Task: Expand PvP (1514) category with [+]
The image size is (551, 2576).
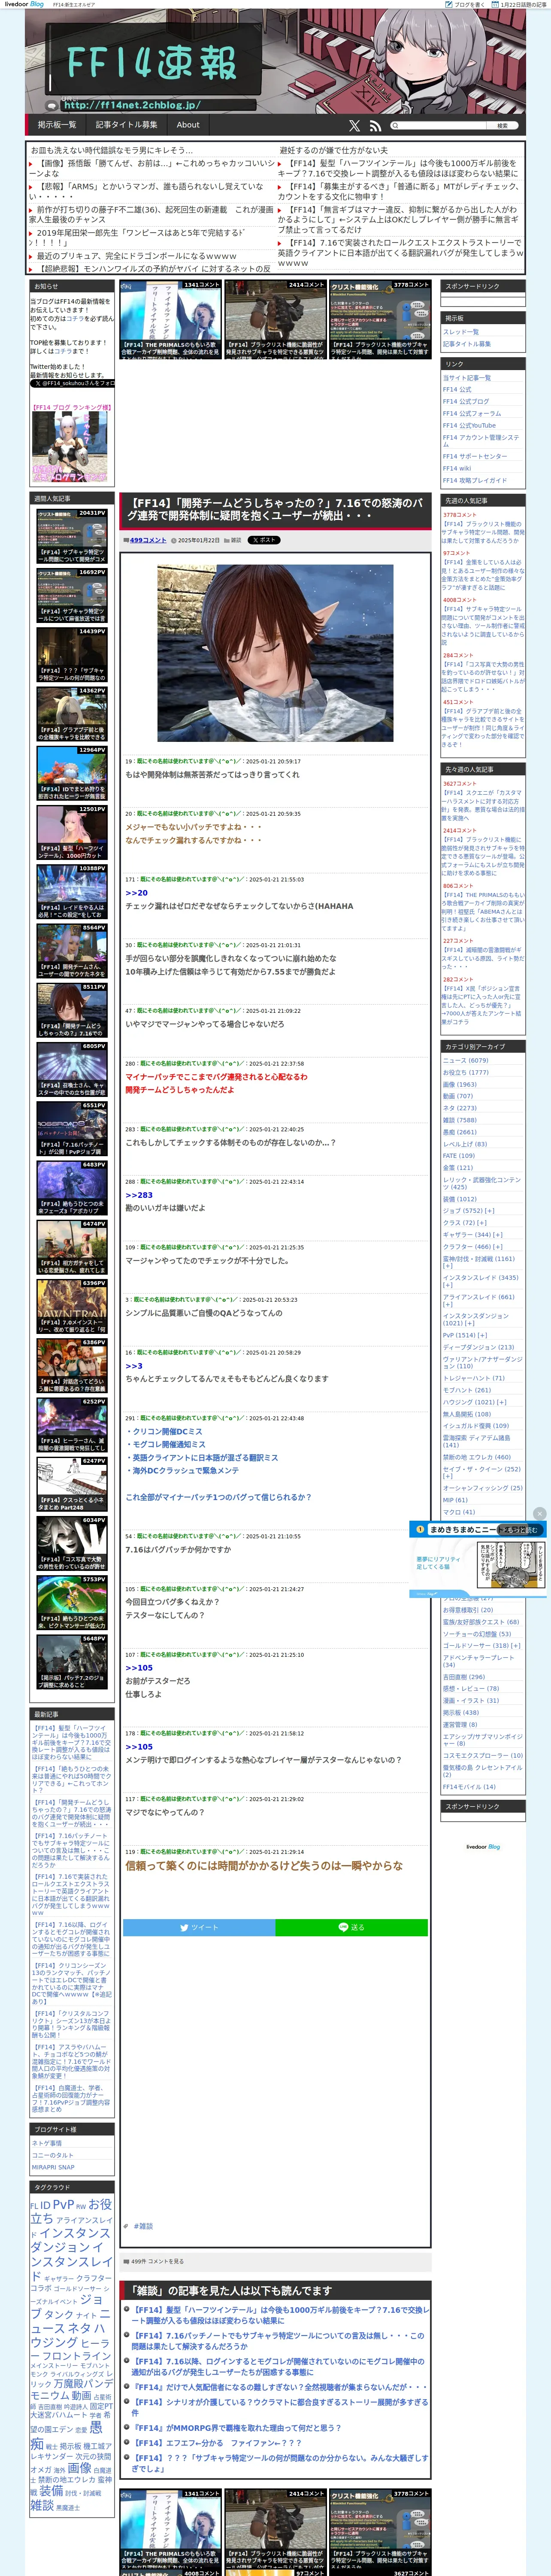Action: click(x=482, y=1335)
